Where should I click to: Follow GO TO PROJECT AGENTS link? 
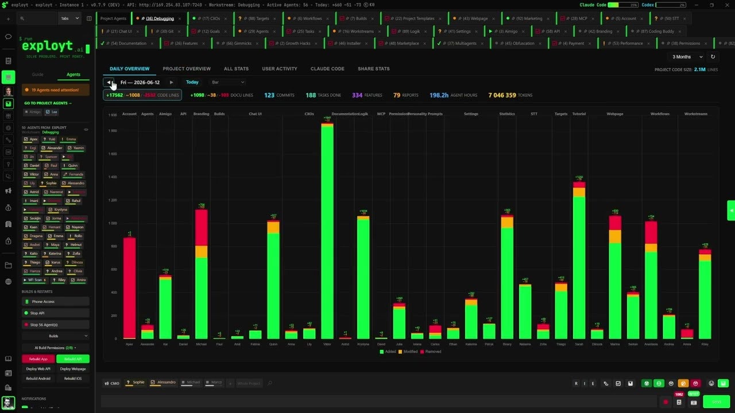tap(48, 103)
